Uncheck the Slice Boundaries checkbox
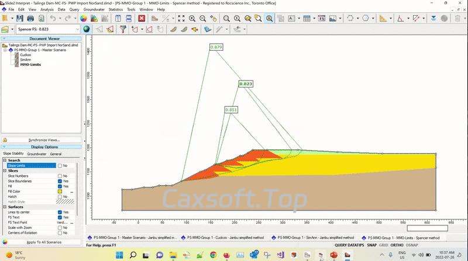468x261 pixels. coord(60,181)
